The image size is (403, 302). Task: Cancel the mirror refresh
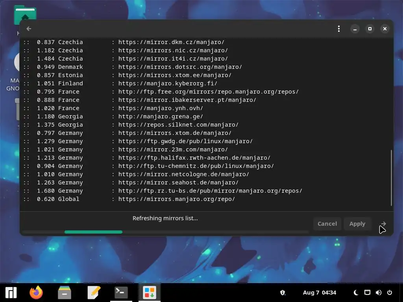tap(327, 224)
